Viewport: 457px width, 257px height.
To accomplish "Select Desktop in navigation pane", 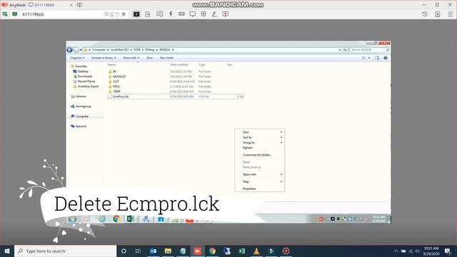I will [83, 71].
